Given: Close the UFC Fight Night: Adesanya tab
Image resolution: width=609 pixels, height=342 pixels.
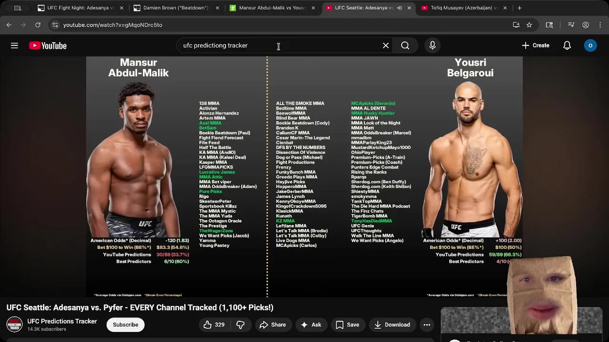Looking at the screenshot, I should point(121,8).
